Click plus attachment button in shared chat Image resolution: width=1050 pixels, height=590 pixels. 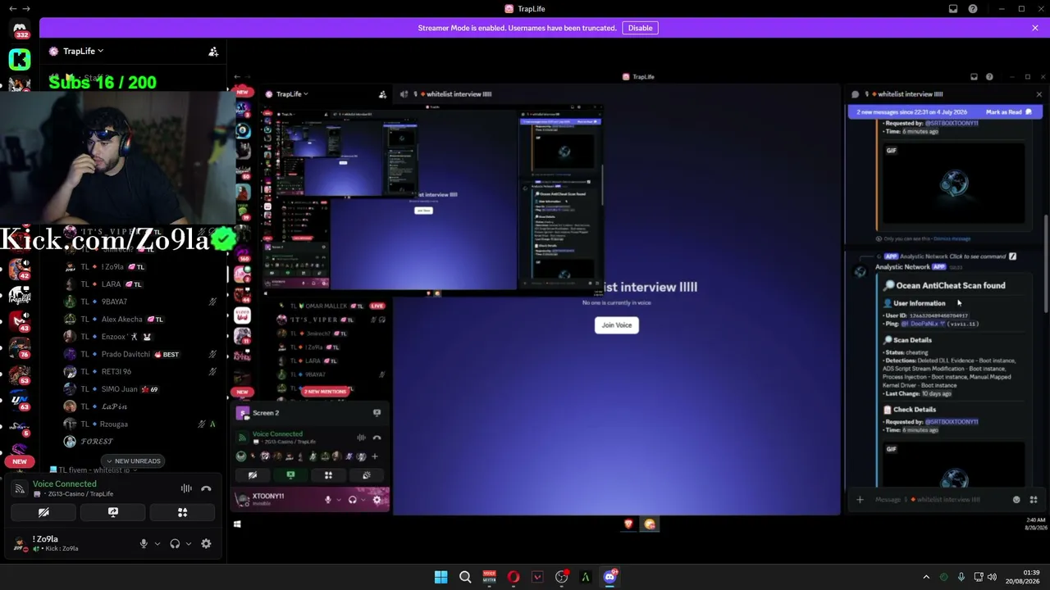pos(860,500)
